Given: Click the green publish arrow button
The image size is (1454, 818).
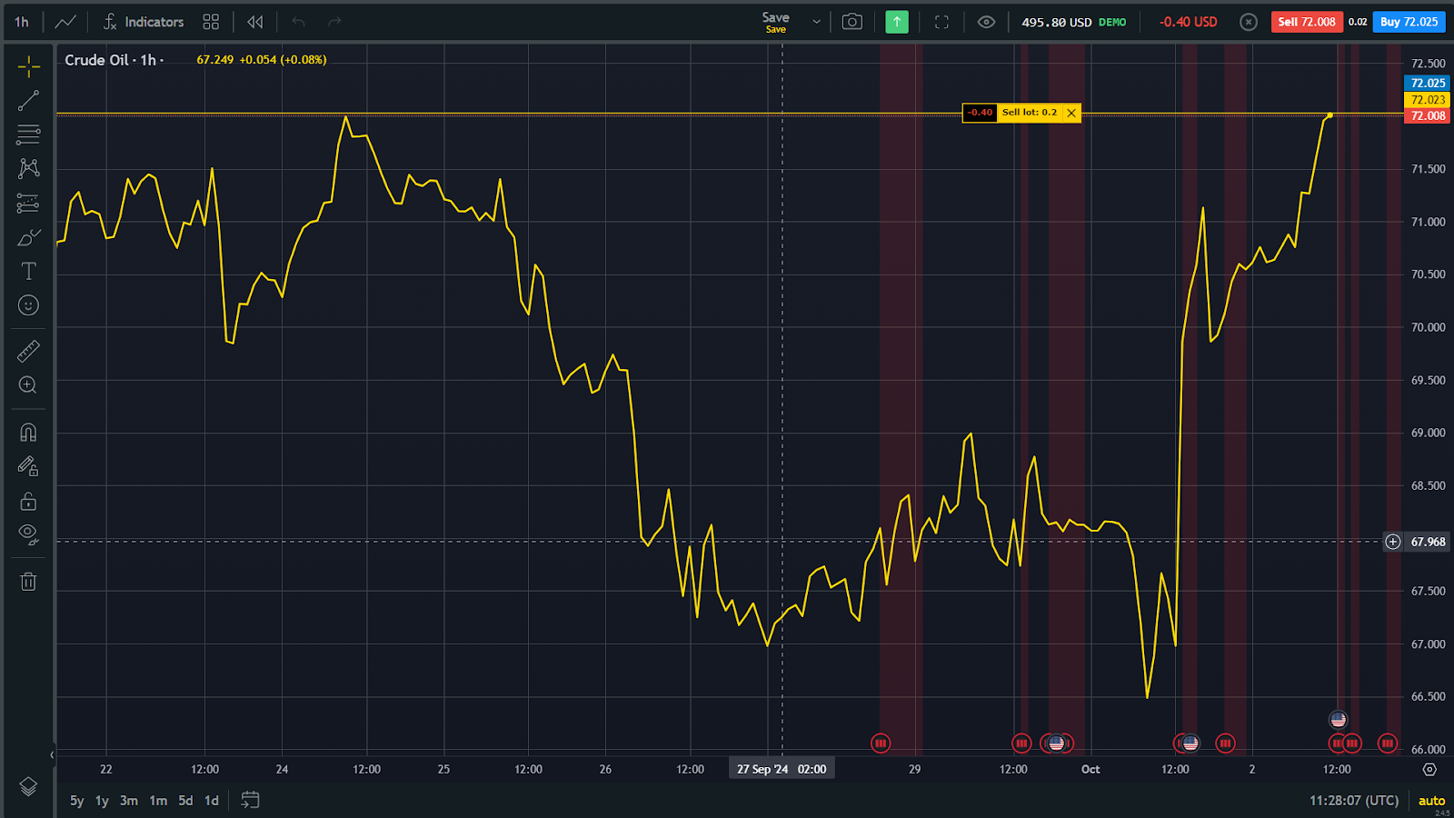Looking at the screenshot, I should click(x=897, y=22).
